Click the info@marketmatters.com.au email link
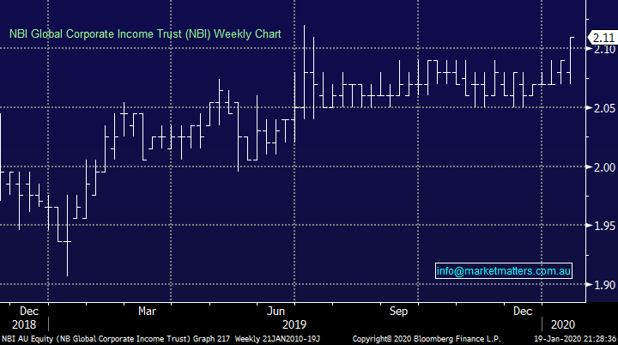 [x=503, y=270]
